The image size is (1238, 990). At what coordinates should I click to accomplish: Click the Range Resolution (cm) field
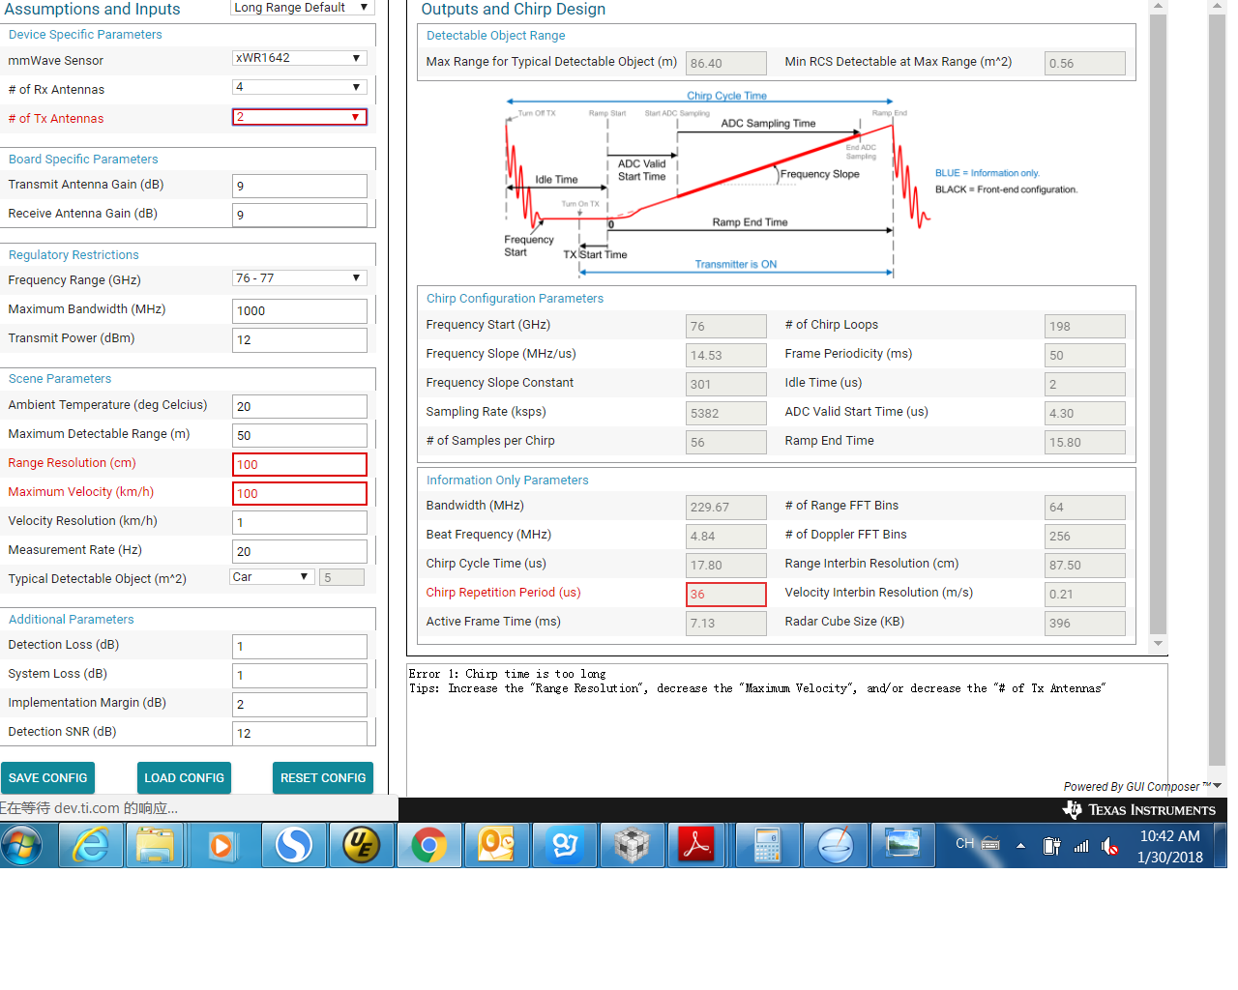click(x=300, y=464)
